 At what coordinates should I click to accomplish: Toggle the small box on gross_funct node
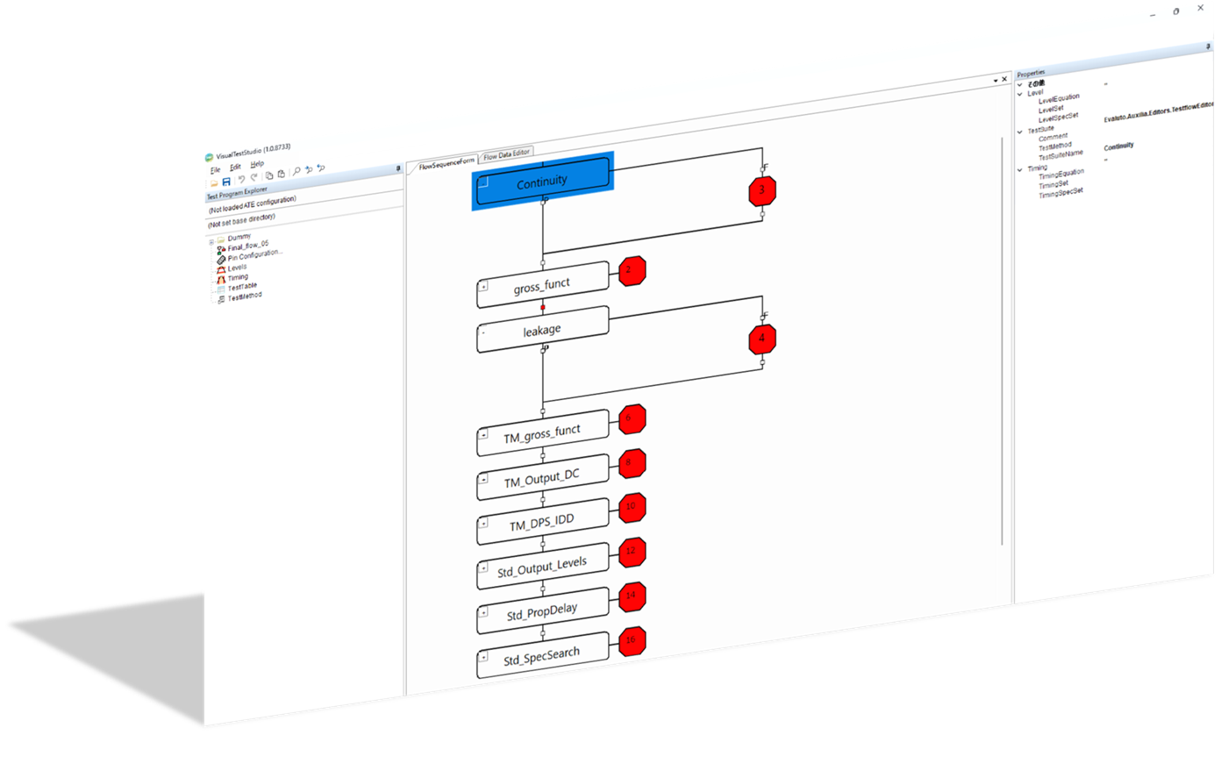(x=483, y=286)
